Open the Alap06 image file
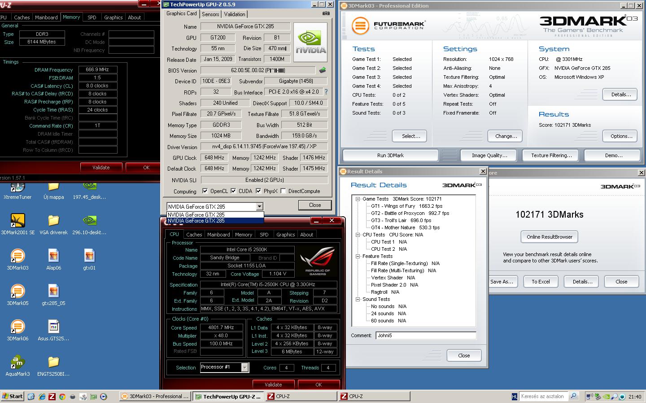 pos(53,259)
